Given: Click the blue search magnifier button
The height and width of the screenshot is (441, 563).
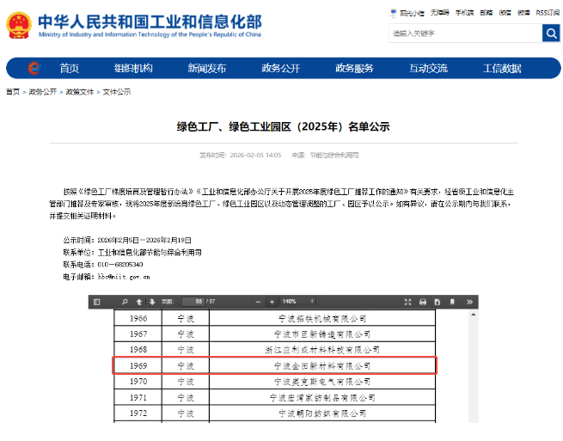Looking at the screenshot, I should click(x=551, y=34).
